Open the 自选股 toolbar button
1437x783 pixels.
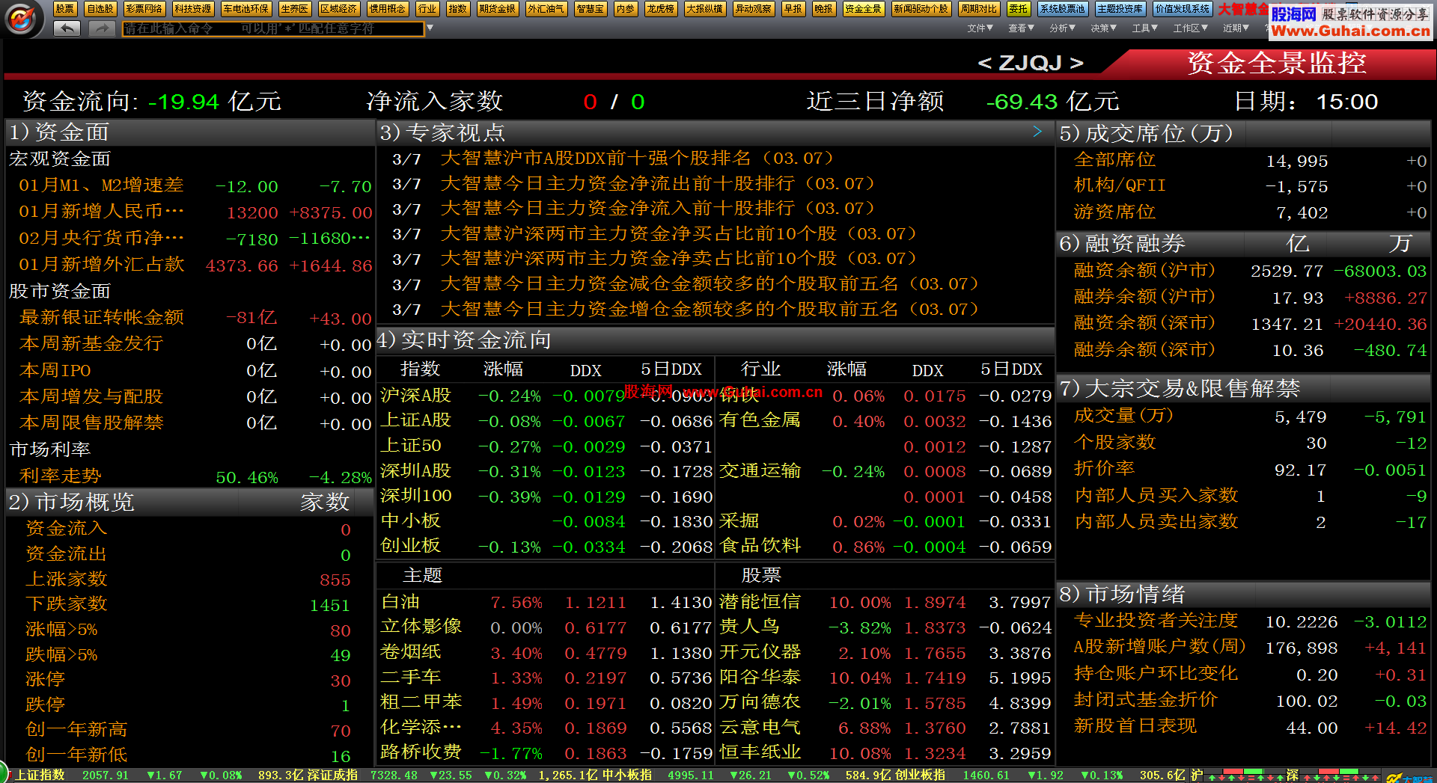(100, 9)
